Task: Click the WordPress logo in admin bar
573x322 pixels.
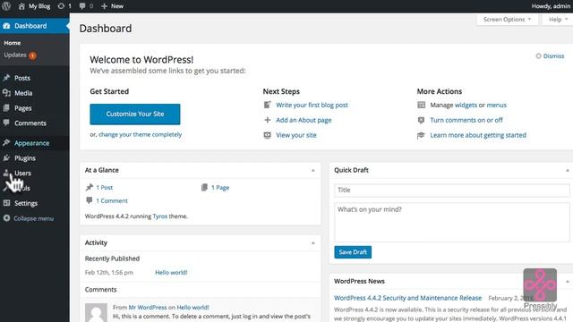Action: click(x=6, y=6)
